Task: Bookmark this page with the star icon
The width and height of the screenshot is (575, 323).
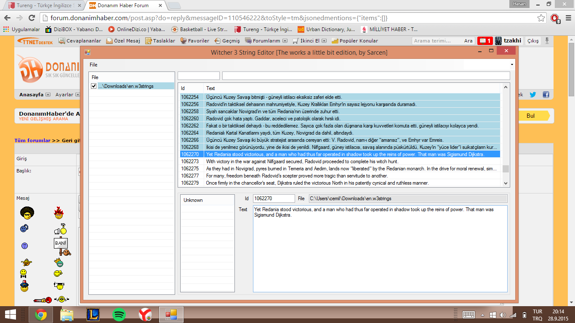Action: 541,18
